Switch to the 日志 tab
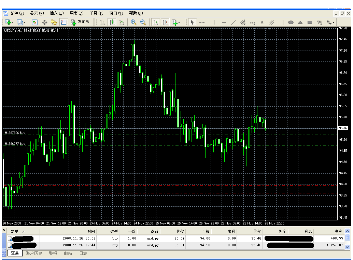Image resolution: width=353 pixels, height=260 pixels. tap(83, 253)
